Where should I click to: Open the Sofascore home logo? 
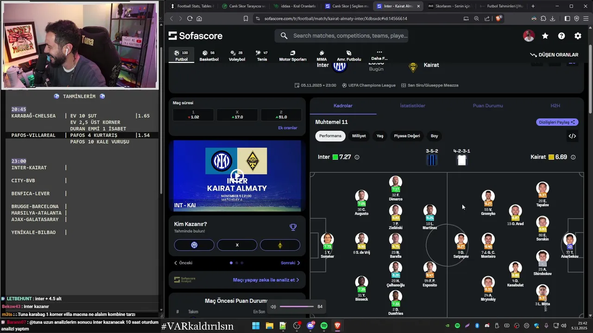coord(196,36)
